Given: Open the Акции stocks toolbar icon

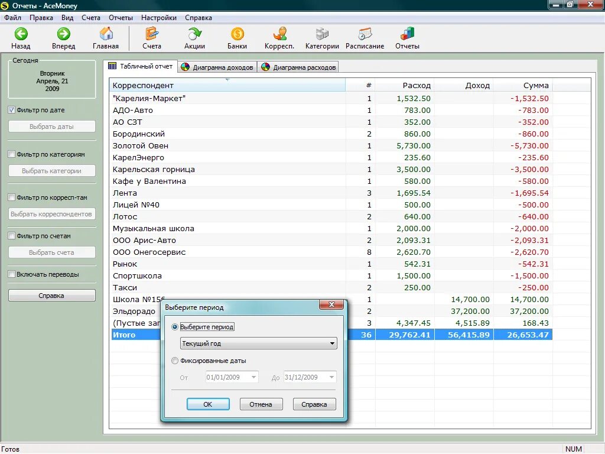Looking at the screenshot, I should tap(194, 34).
